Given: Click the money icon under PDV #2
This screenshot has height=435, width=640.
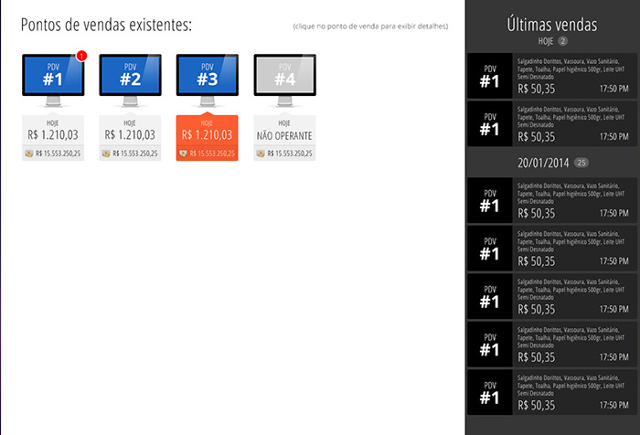Looking at the screenshot, I should pos(105,153).
